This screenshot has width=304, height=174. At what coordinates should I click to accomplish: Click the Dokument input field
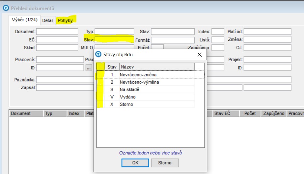tap(57, 32)
